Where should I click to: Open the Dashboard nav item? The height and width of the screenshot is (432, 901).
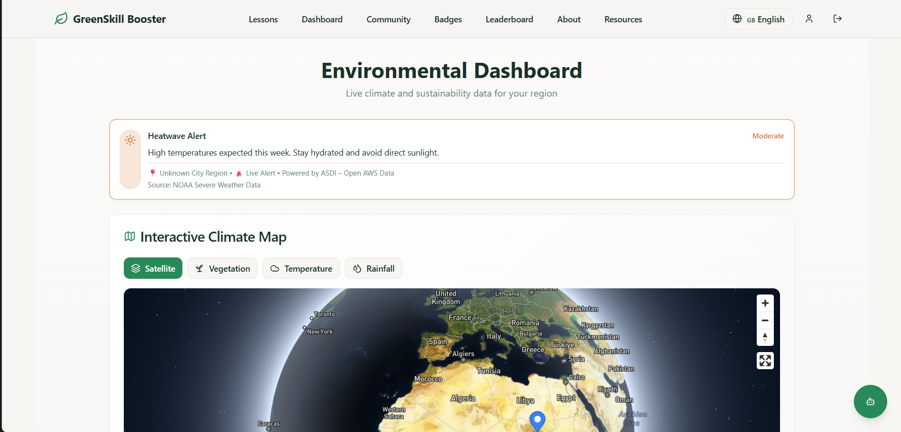pos(322,20)
